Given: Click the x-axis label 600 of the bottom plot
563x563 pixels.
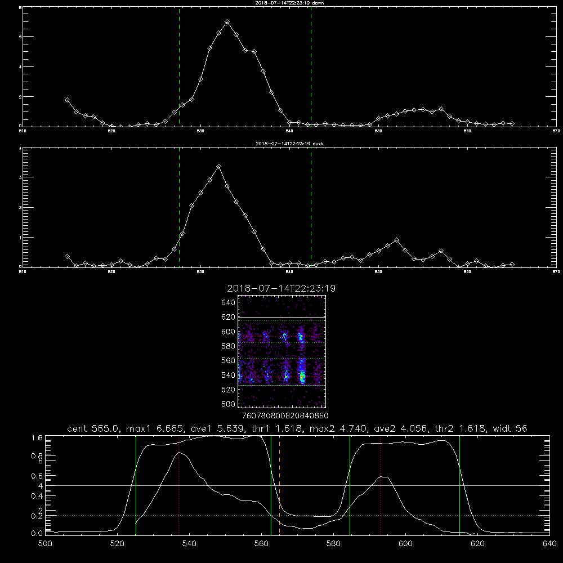Looking at the screenshot, I should point(406,544).
